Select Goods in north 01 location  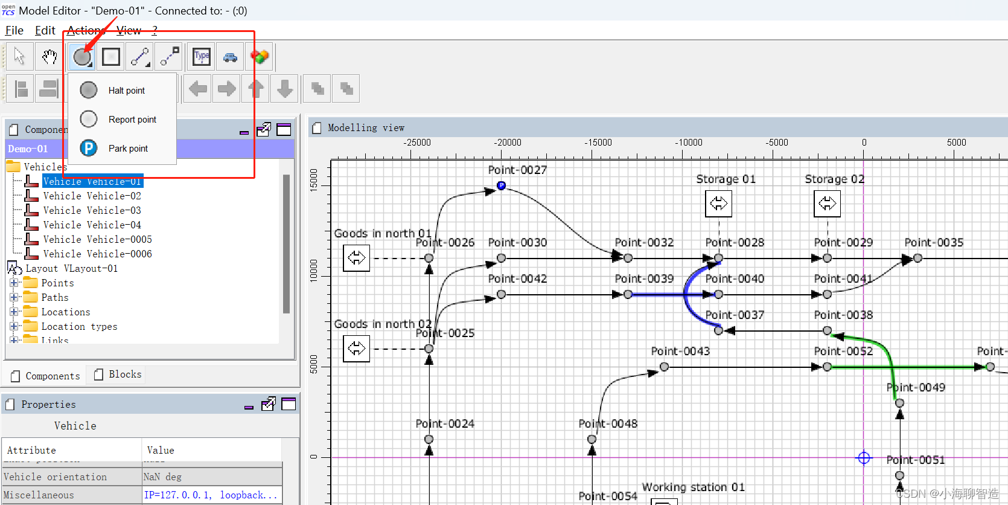tap(356, 258)
